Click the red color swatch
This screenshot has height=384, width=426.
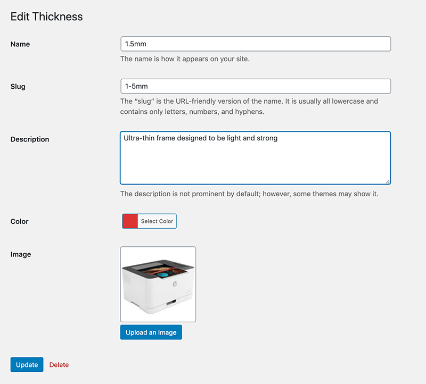(130, 221)
